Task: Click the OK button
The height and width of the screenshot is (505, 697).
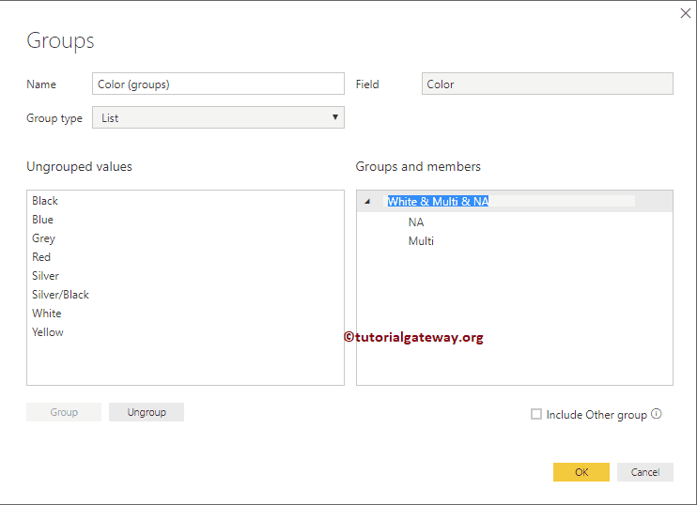Action: tap(581, 472)
